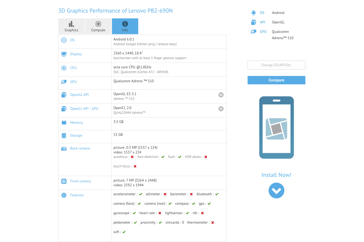Click the Memory chip icon

click(64, 123)
